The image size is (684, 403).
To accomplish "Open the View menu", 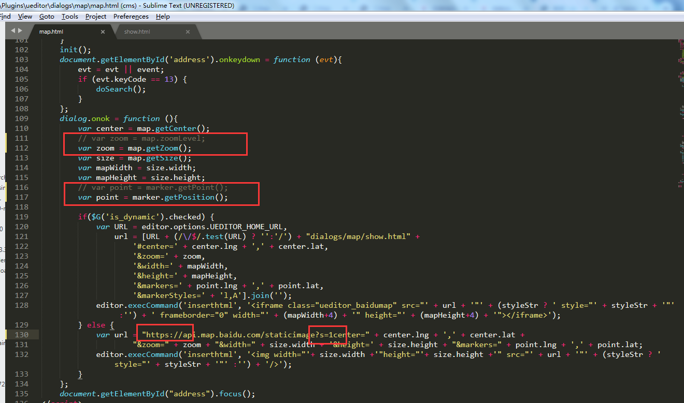I will coord(25,16).
